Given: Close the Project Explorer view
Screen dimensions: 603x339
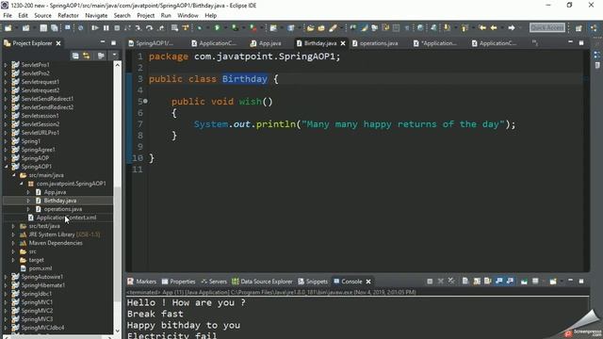Looking at the screenshot, I should point(58,43).
